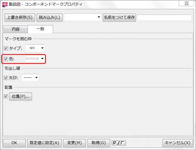This screenshot has height=150, width=196.
Task: Click the 変更(M) button
Action: pos(74,143)
